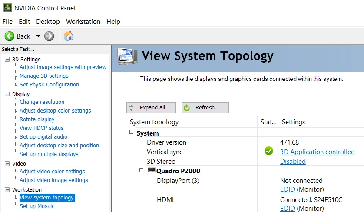Screen dimensions: 364x212
Task: Select Set PhysX Configuration
Action: 49,85
